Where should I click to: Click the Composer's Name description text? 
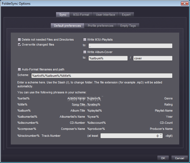click(x=73, y=129)
